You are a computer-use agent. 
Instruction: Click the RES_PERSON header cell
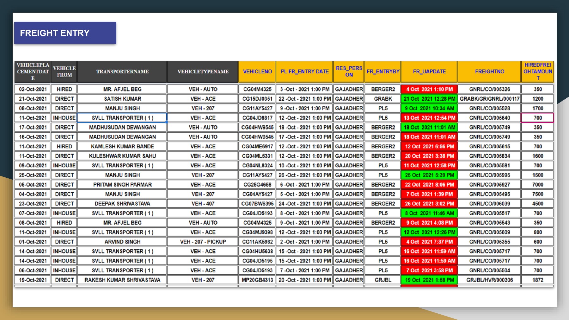[348, 72]
